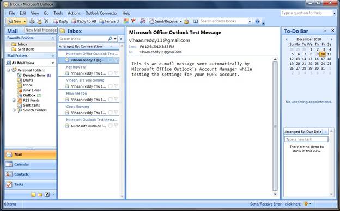Click the Forward button
The image size is (340, 211).
point(109,21)
